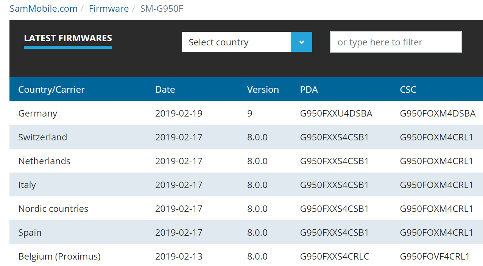Open the Nordic countries firmware row
This screenshot has height=266, width=483.
click(246, 208)
